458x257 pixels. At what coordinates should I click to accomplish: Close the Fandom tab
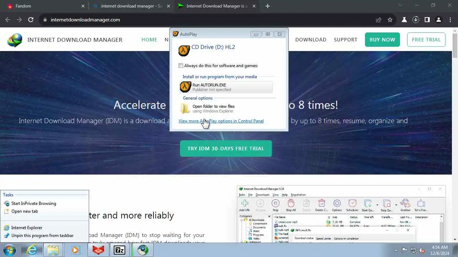click(83, 6)
